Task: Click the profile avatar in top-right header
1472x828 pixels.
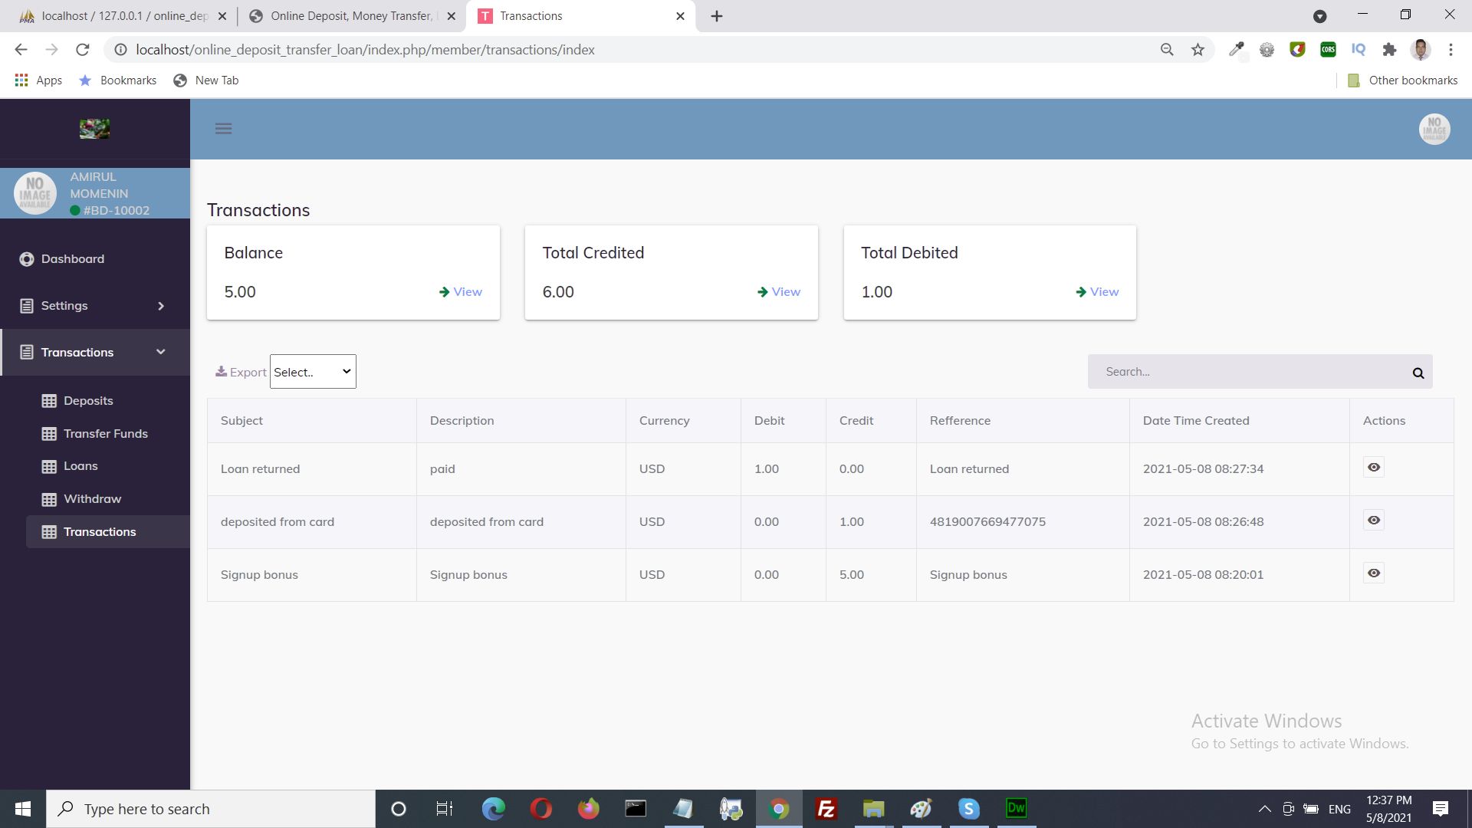Action: point(1434,129)
